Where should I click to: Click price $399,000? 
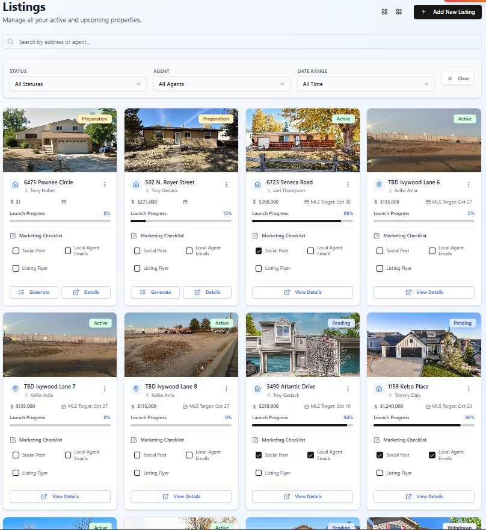point(269,202)
